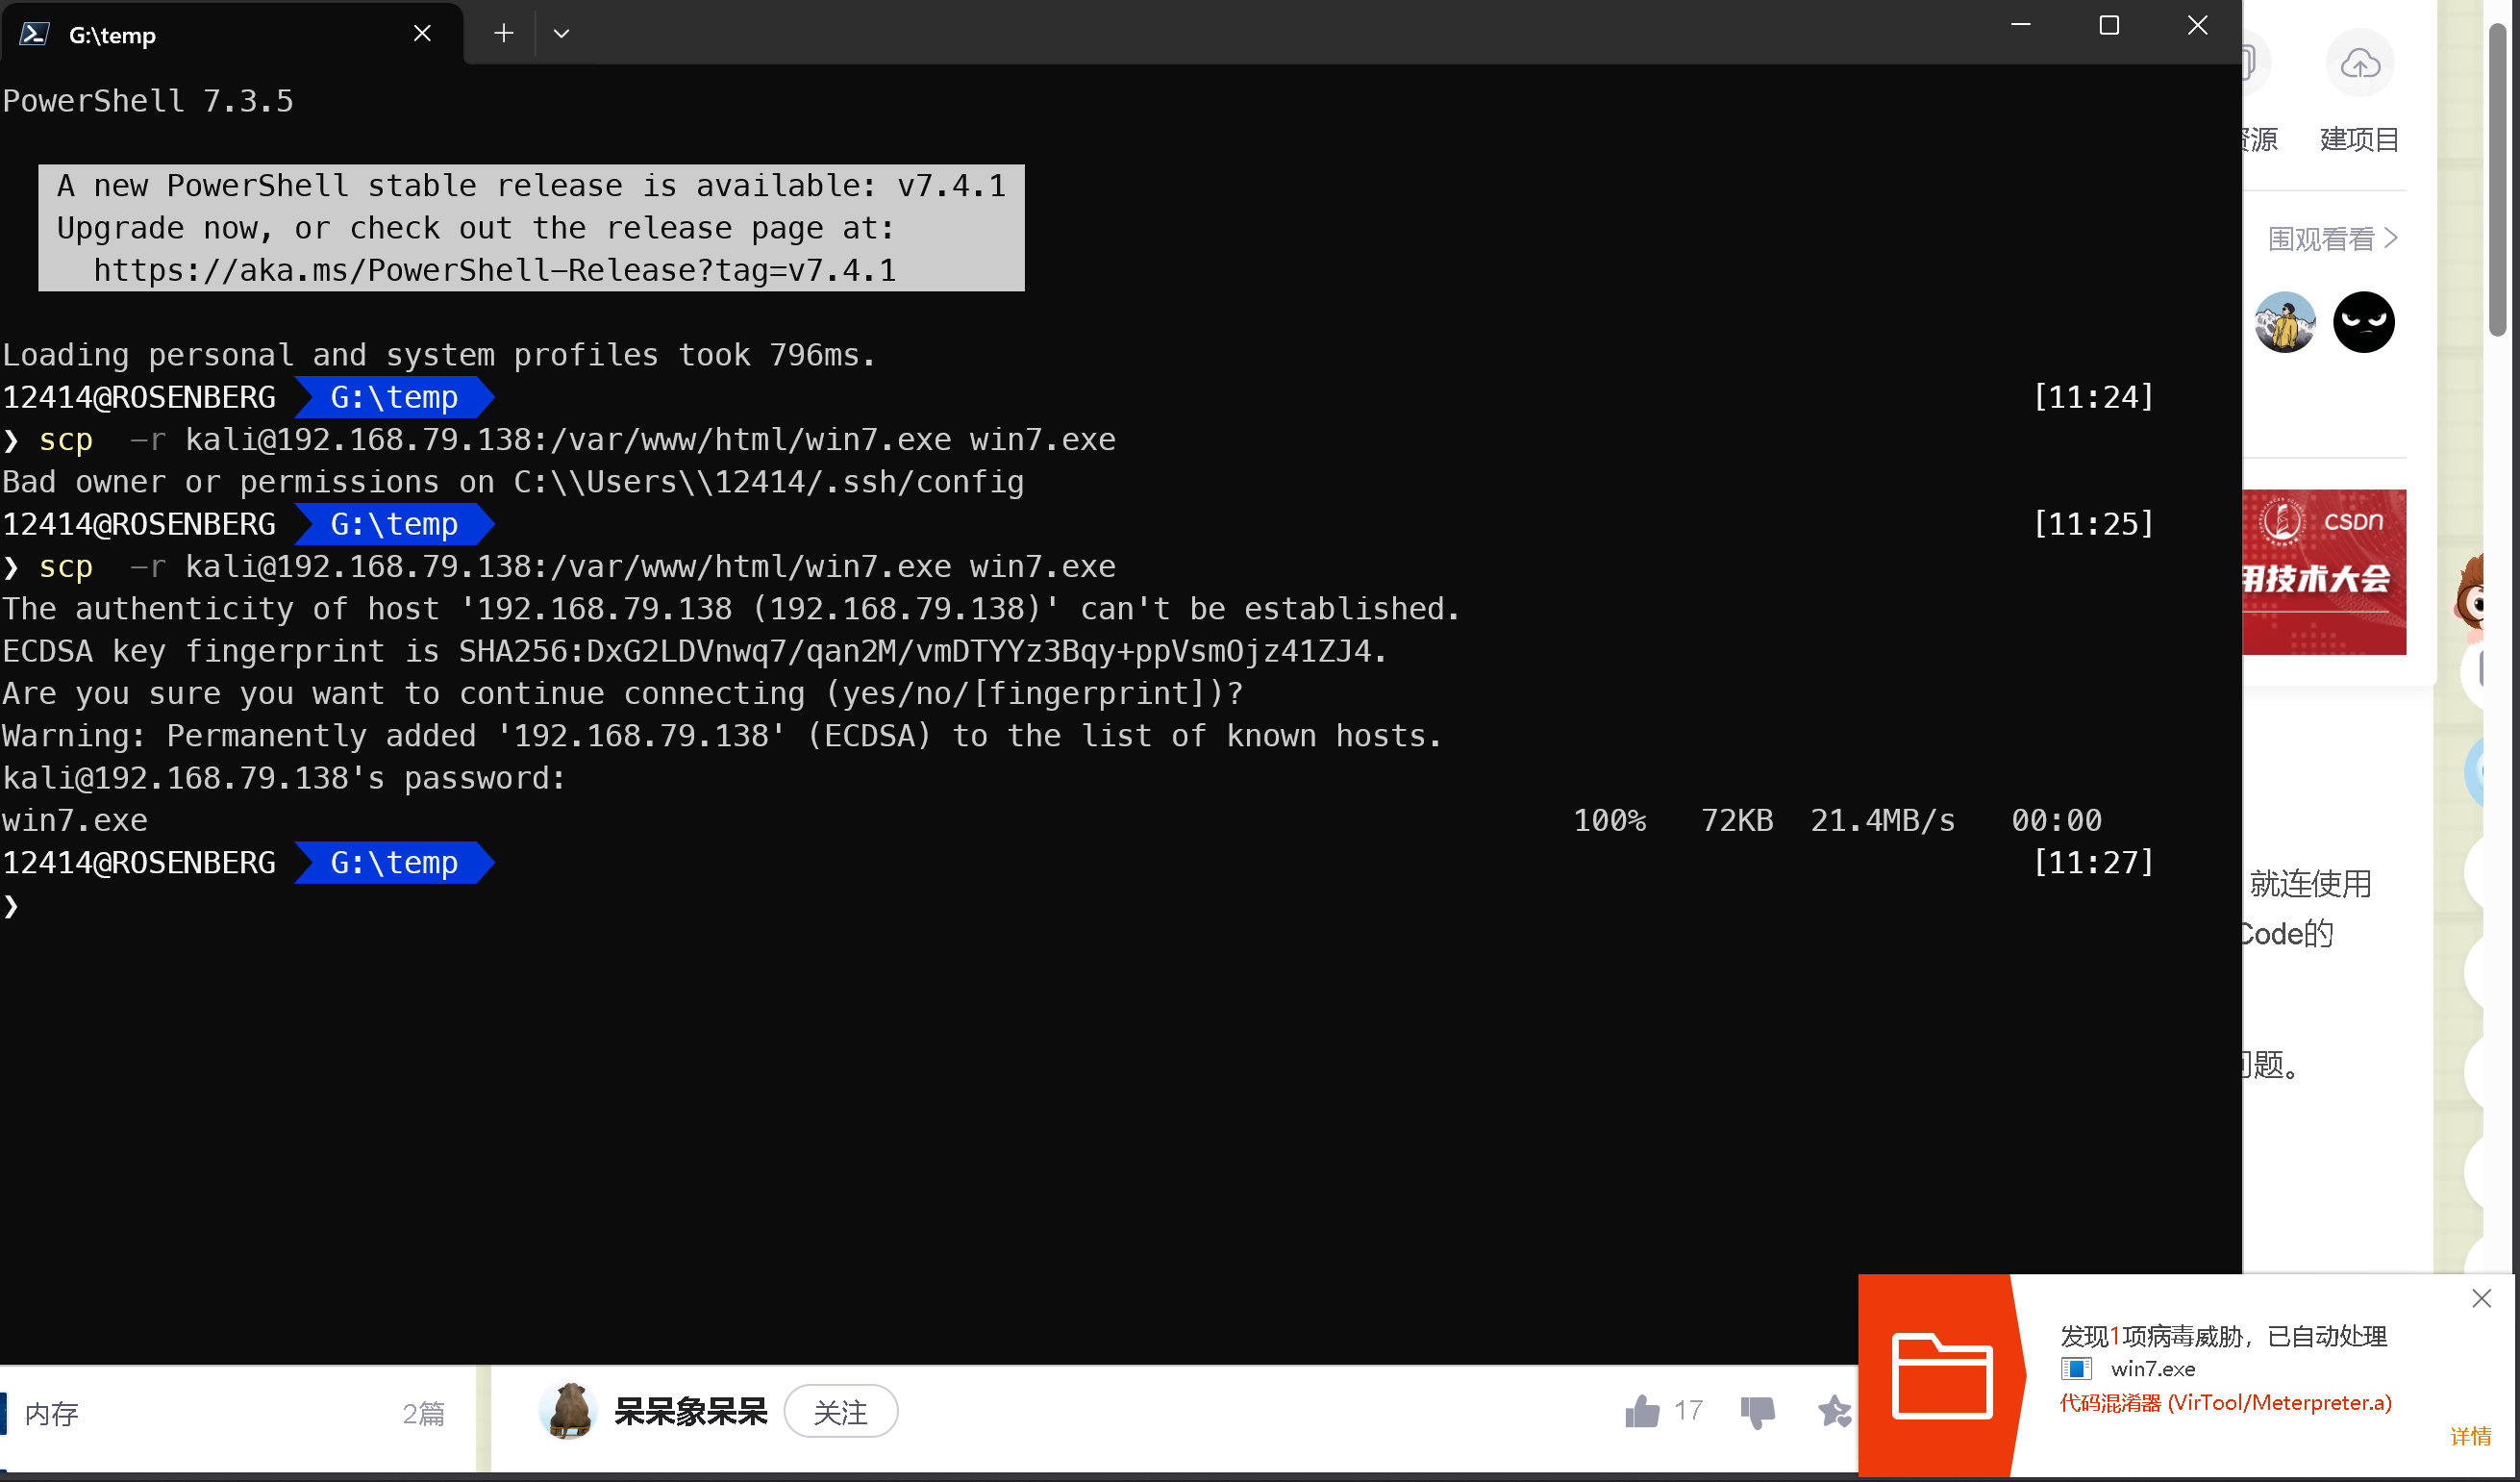Click the black smiley face avatar

(2363, 322)
